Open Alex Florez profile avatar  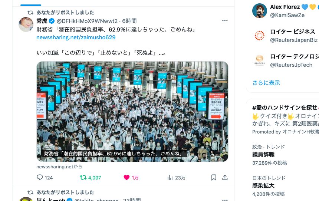click(260, 11)
